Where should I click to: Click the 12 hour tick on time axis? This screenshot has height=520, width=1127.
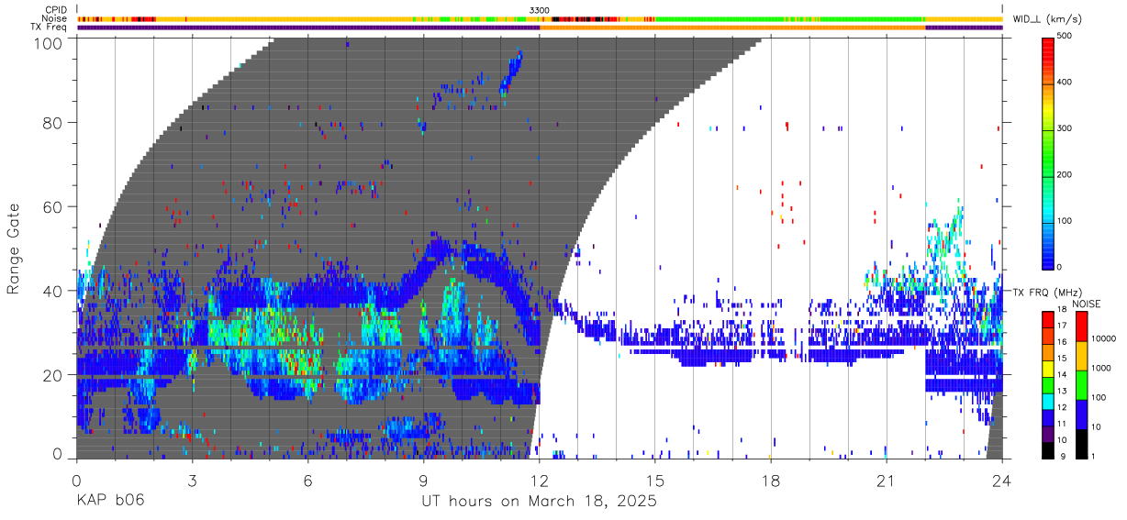coord(540,481)
